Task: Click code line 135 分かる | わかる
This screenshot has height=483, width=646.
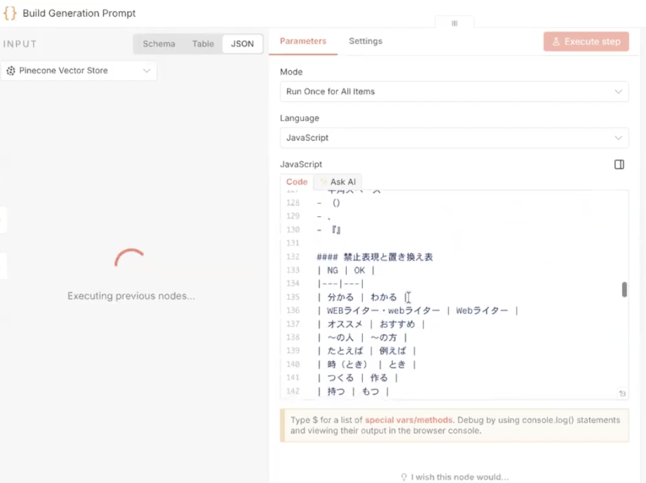Action: 363,297
